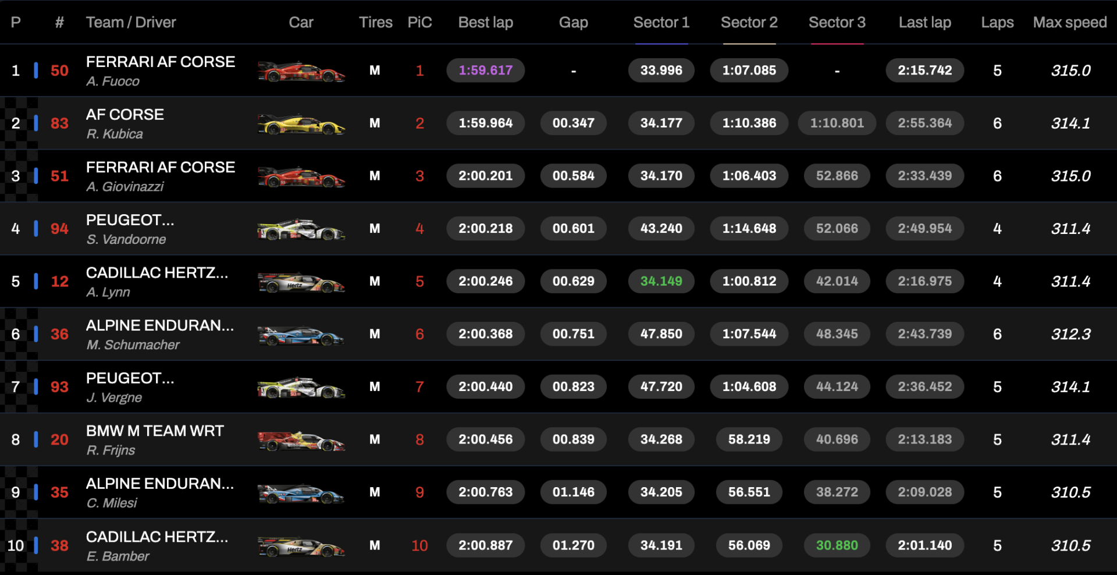The width and height of the screenshot is (1117, 575).
Task: Click car number 20
Action: [59, 439]
